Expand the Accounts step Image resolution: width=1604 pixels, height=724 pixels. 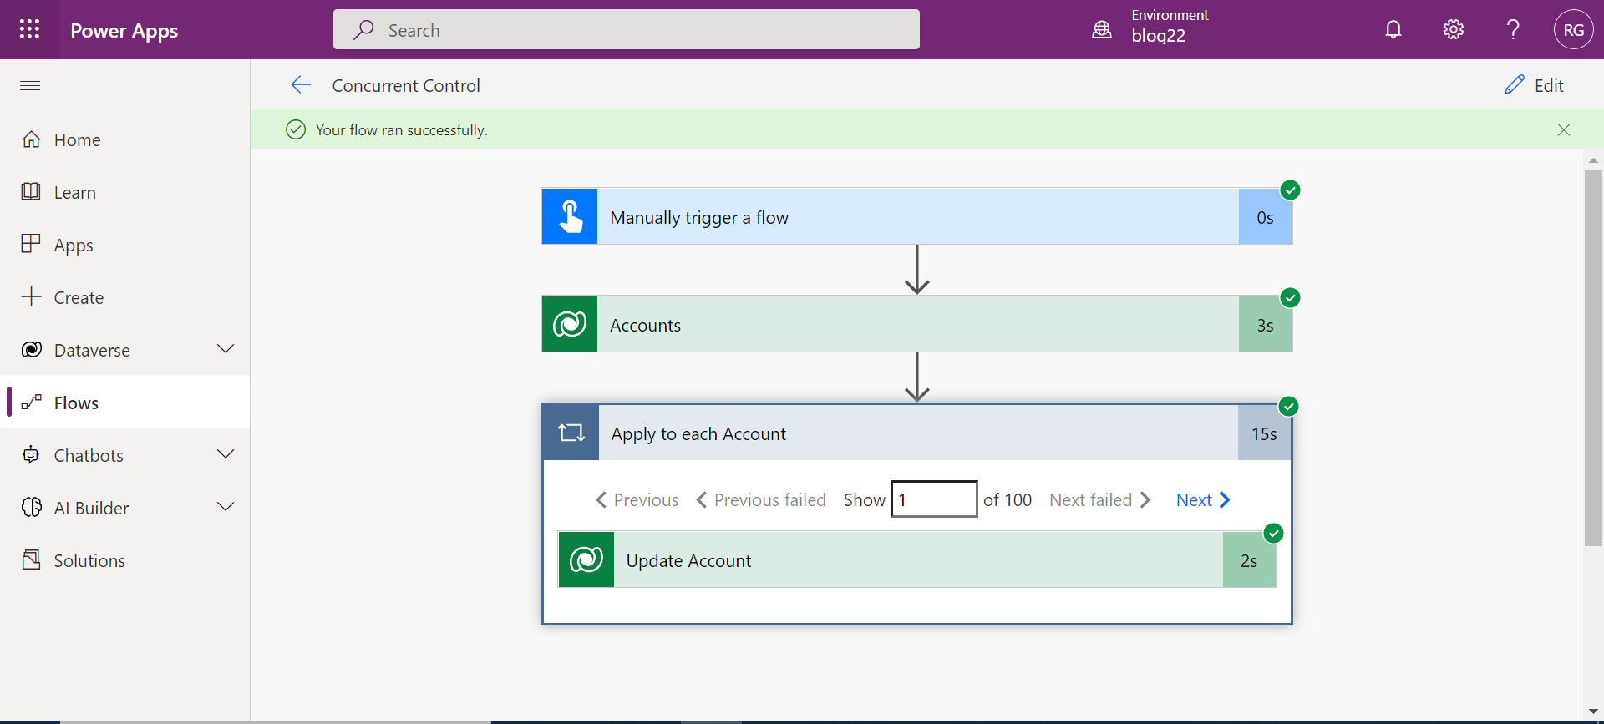tap(917, 325)
